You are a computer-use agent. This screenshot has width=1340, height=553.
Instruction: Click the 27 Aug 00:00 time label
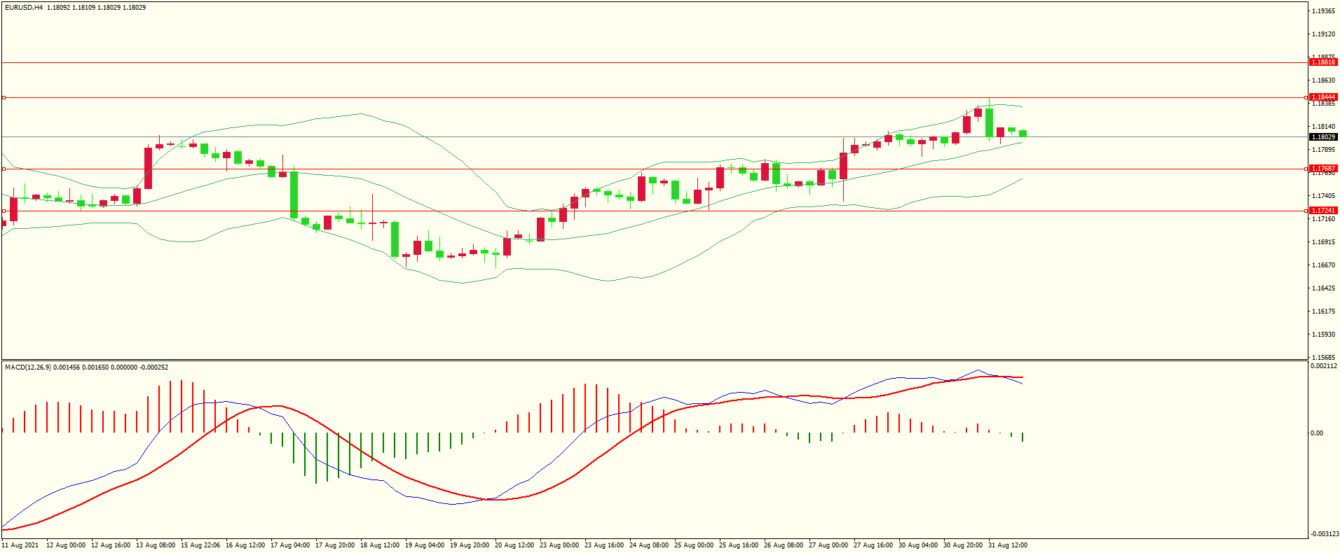pos(828,545)
